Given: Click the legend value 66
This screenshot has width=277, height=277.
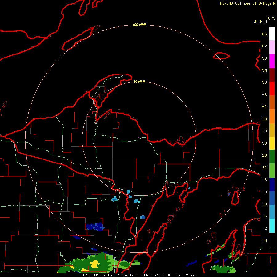Looking at the screenshot, I should pos(264,34).
